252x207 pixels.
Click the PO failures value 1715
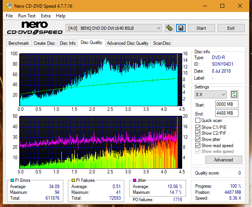[178, 200]
